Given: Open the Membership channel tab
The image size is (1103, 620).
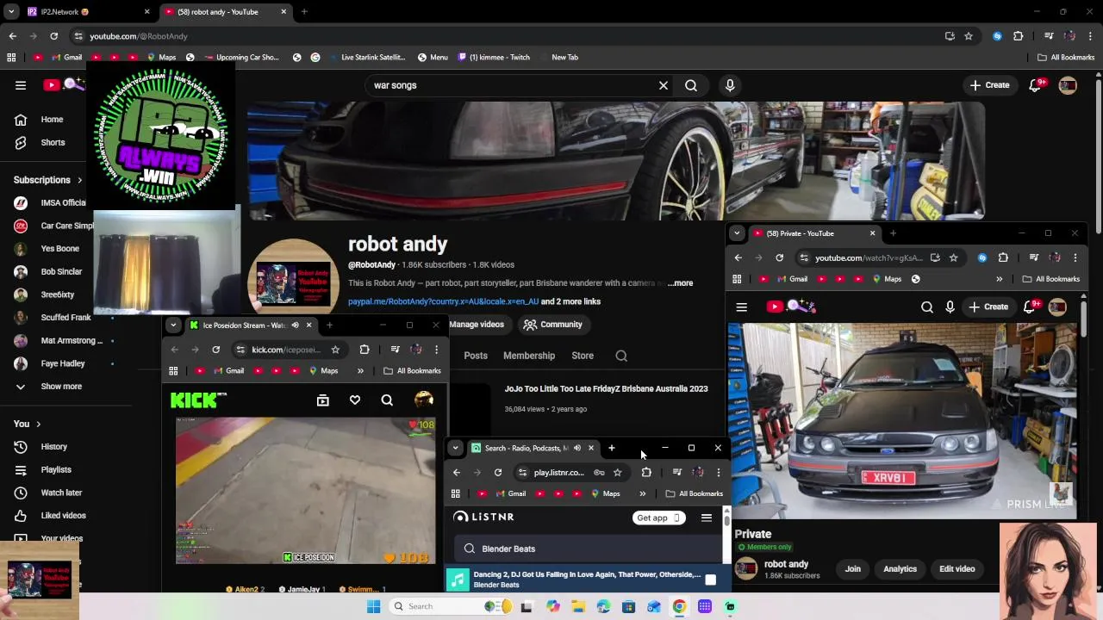Looking at the screenshot, I should pos(529,356).
